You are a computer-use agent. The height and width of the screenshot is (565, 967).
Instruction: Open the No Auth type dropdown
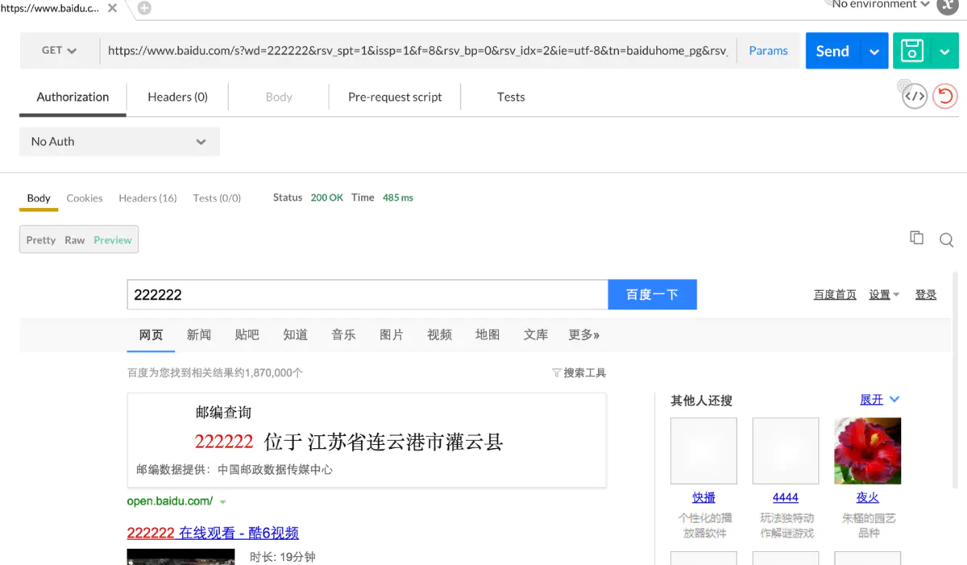(119, 141)
